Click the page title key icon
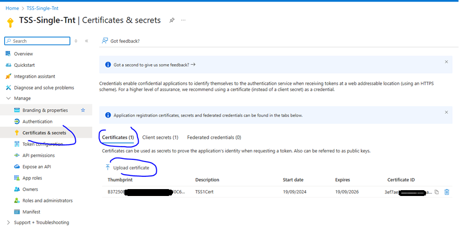This screenshot has height=232, width=459. pyautogui.click(x=10, y=23)
